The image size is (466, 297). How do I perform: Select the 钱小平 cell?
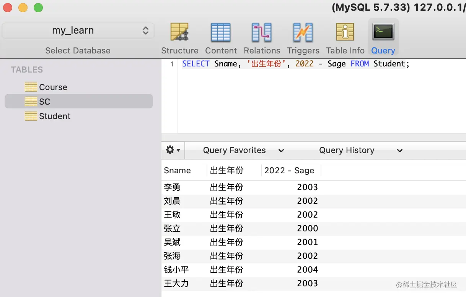(176, 270)
